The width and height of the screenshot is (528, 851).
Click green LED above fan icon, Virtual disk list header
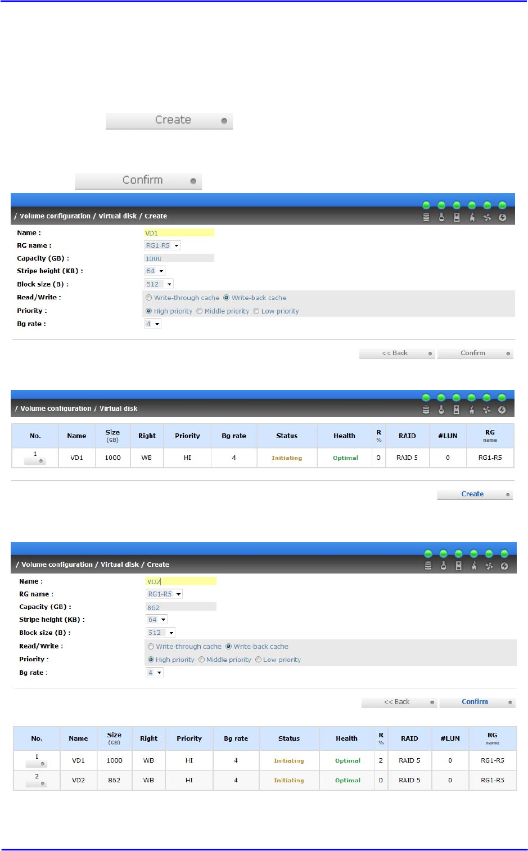[486, 397]
